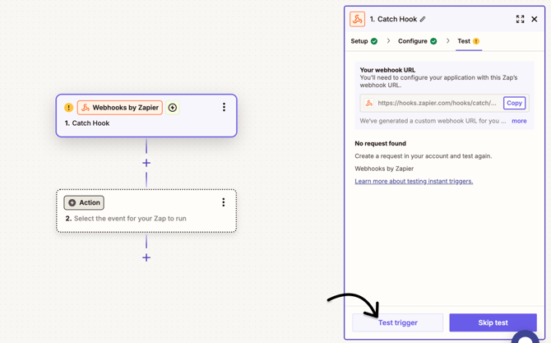Select the step 2 action card
The height and width of the screenshot is (343, 551).
[146, 211]
